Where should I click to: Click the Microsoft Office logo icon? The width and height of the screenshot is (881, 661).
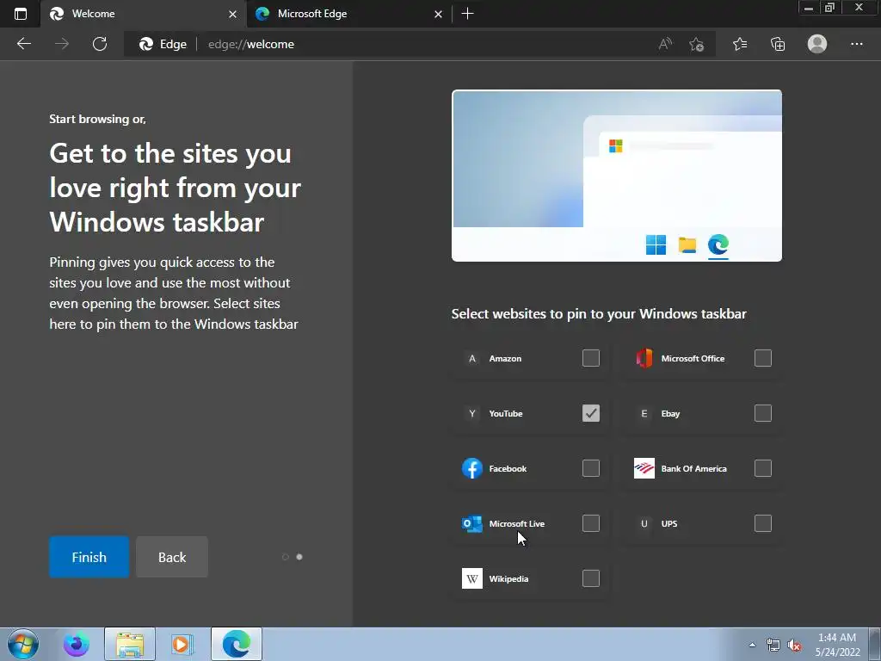pos(644,358)
